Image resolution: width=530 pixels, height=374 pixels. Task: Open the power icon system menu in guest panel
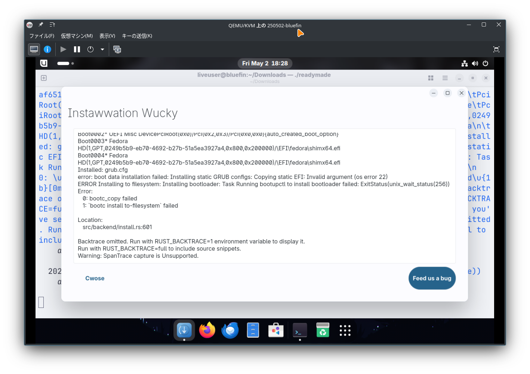tap(486, 64)
